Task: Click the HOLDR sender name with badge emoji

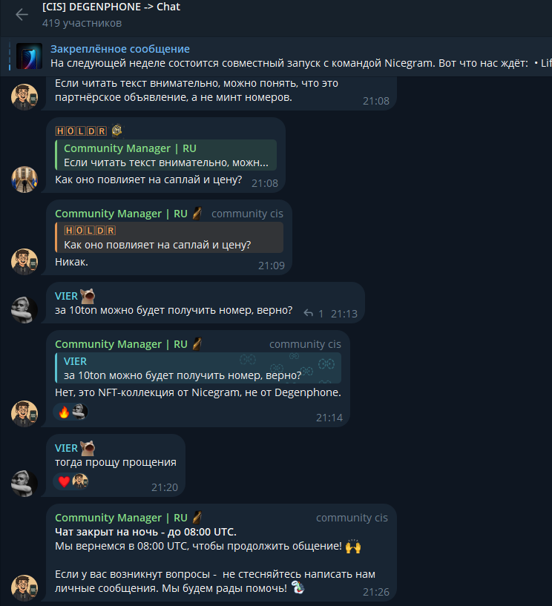Action: [x=81, y=131]
